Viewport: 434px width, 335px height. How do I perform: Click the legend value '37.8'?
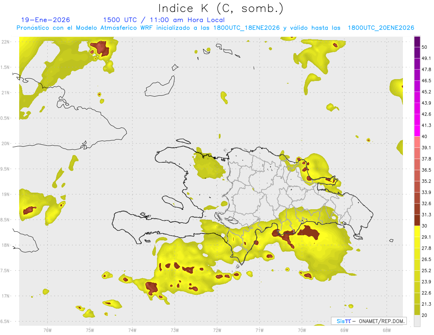(x=426, y=159)
